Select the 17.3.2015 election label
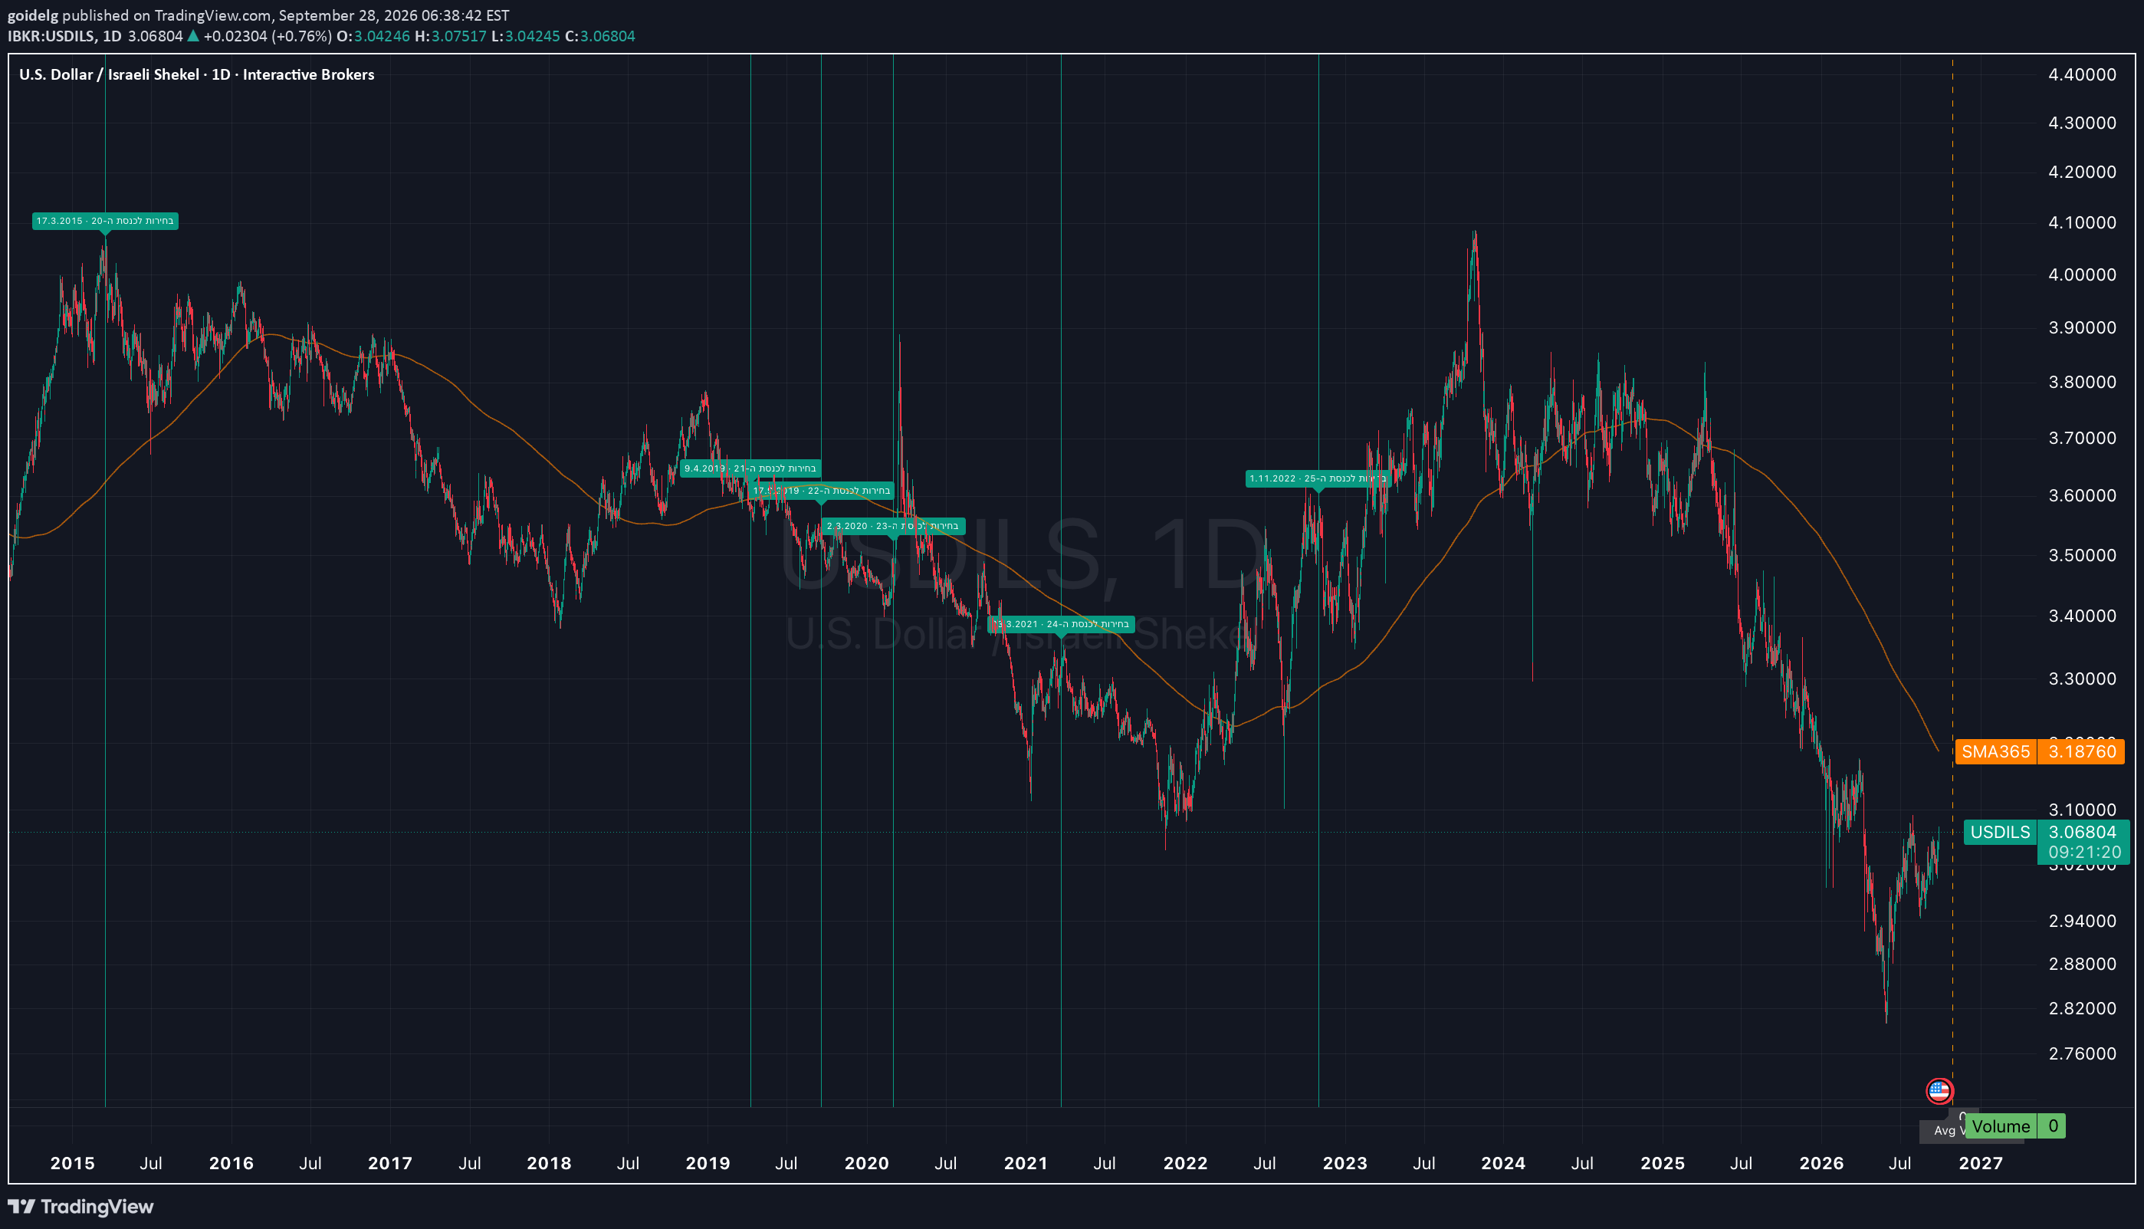2144x1229 pixels. 106,221
